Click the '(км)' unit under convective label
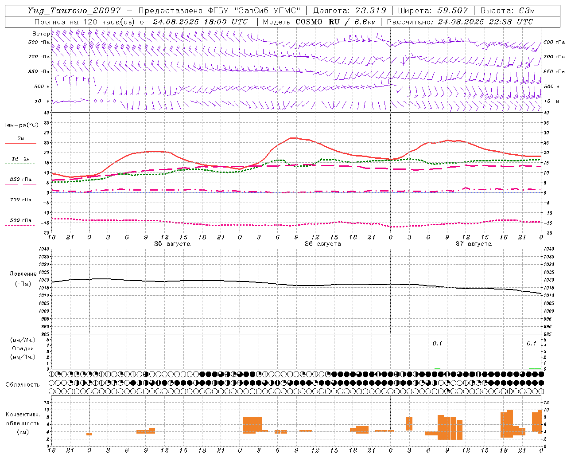567x454 pixels. pyautogui.click(x=23, y=432)
